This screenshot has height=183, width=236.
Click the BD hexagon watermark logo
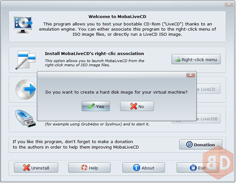click(x=218, y=162)
